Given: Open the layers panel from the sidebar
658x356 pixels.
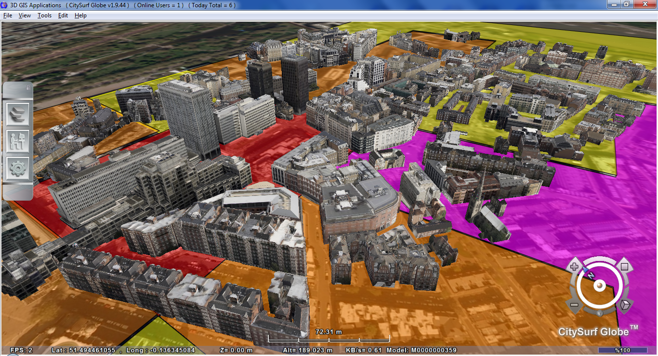Looking at the screenshot, I should (x=18, y=114).
